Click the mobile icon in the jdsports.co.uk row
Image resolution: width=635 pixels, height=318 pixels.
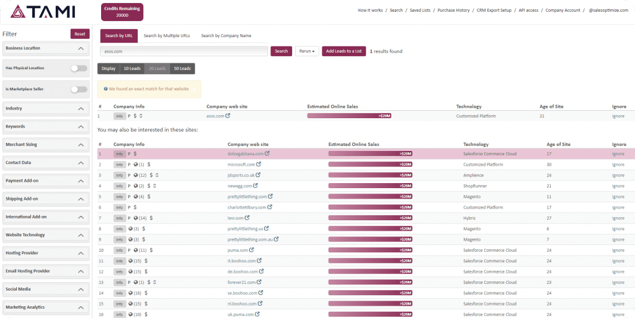pyautogui.click(x=156, y=175)
